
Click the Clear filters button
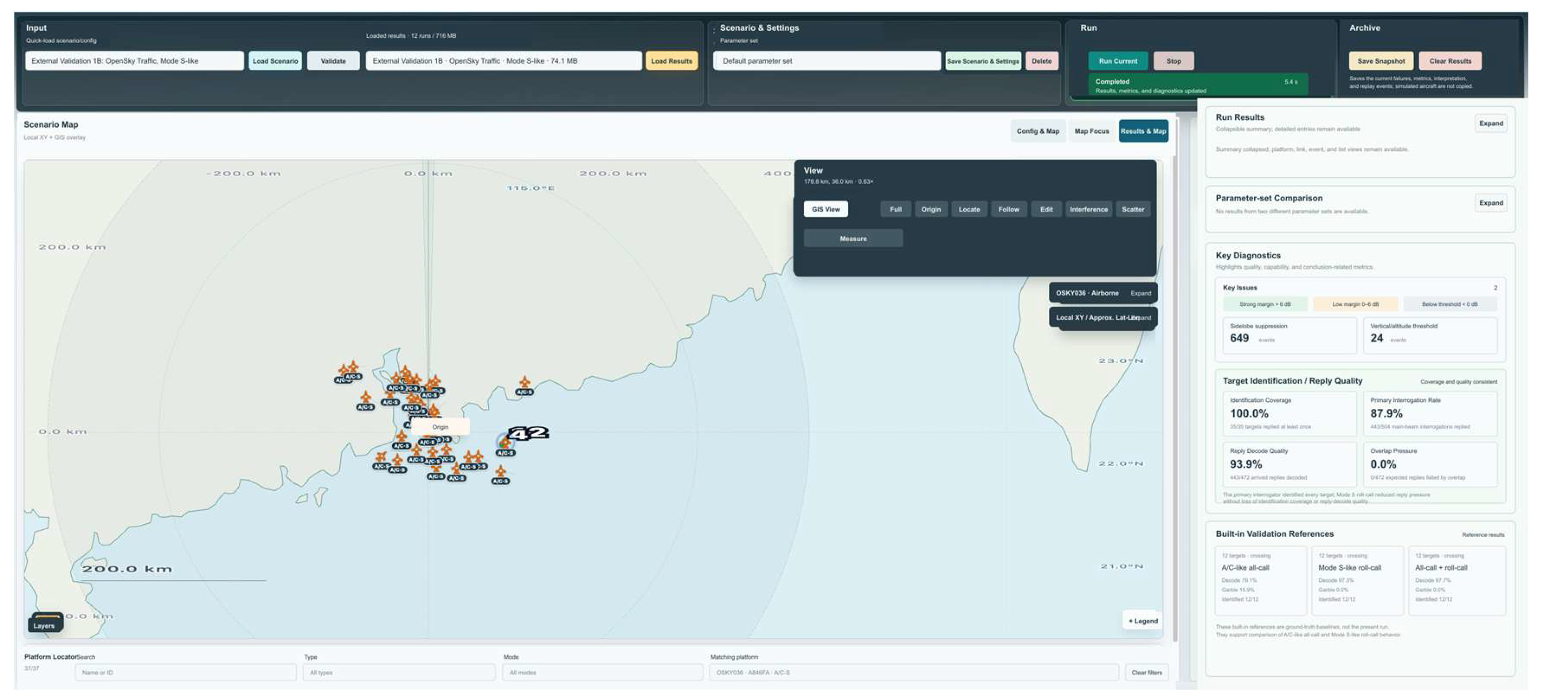tap(1147, 672)
